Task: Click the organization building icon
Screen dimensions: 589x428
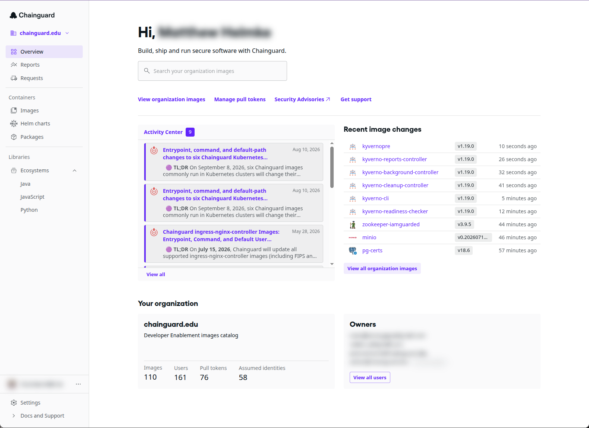Action: [13, 33]
